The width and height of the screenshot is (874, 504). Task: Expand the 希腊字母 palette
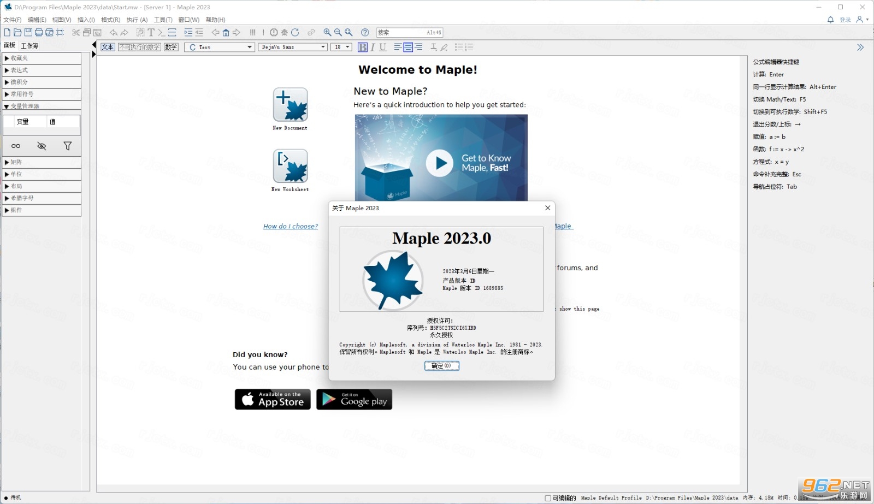tap(42, 198)
